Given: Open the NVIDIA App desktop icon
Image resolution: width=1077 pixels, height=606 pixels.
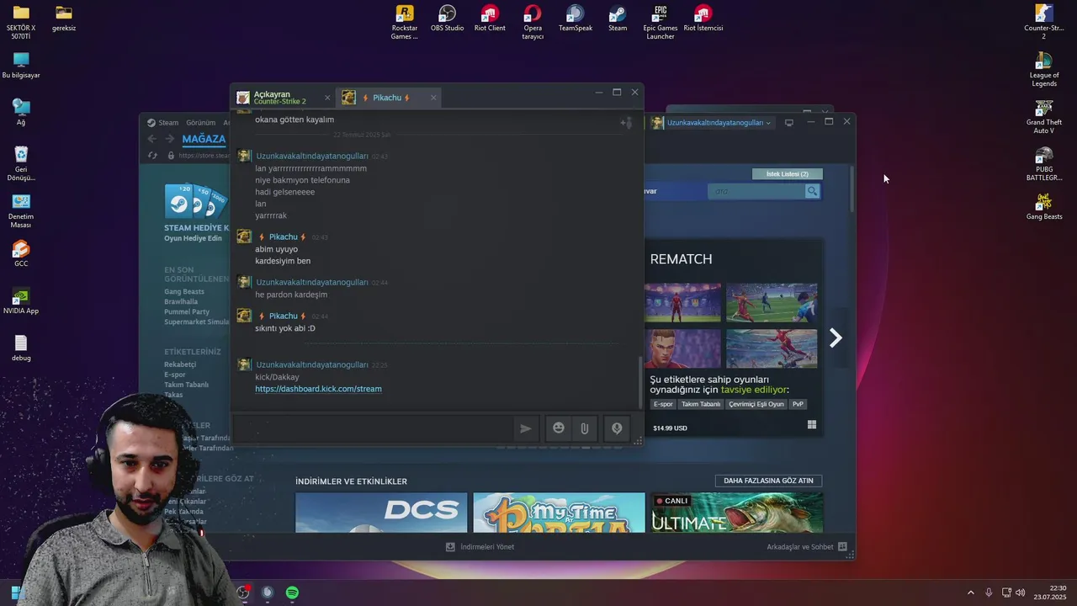Looking at the screenshot, I should point(21,300).
